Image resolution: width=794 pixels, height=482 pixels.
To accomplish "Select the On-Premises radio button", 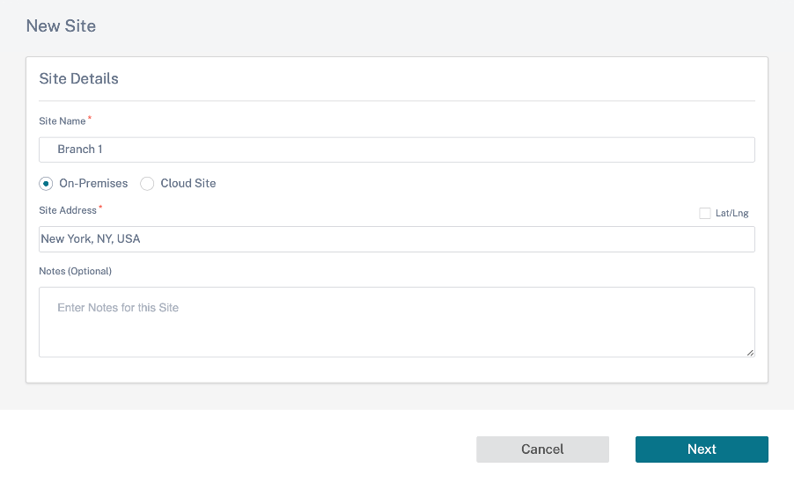I will (x=46, y=184).
